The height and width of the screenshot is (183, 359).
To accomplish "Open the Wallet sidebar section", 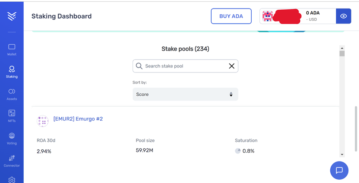I will 12,49.
